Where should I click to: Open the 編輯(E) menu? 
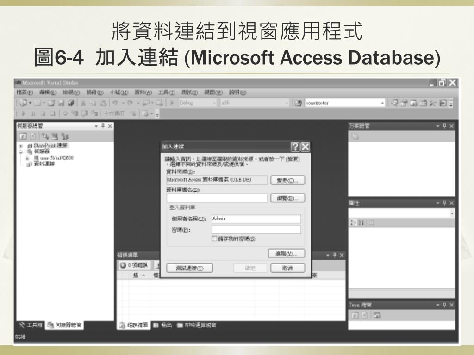click(48, 92)
